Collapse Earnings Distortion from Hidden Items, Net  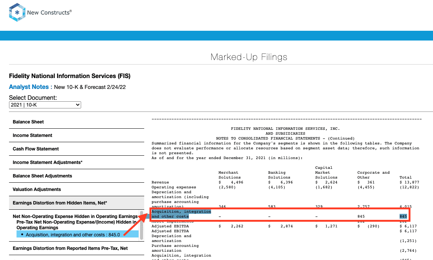point(77,203)
